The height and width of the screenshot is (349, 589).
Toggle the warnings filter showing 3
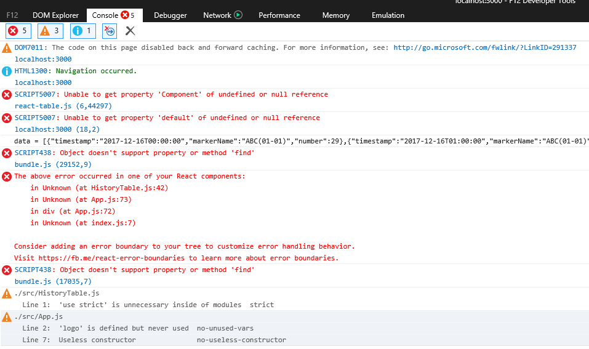click(50, 31)
